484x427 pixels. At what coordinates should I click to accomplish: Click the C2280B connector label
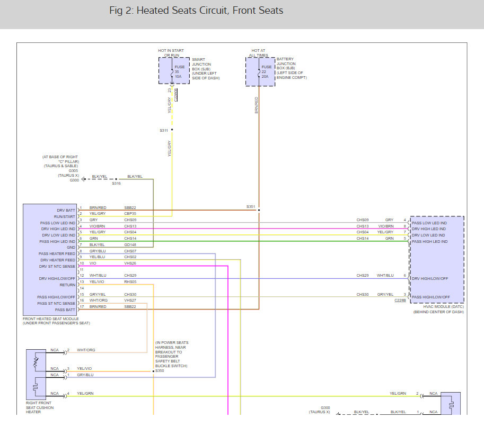pos(176,95)
